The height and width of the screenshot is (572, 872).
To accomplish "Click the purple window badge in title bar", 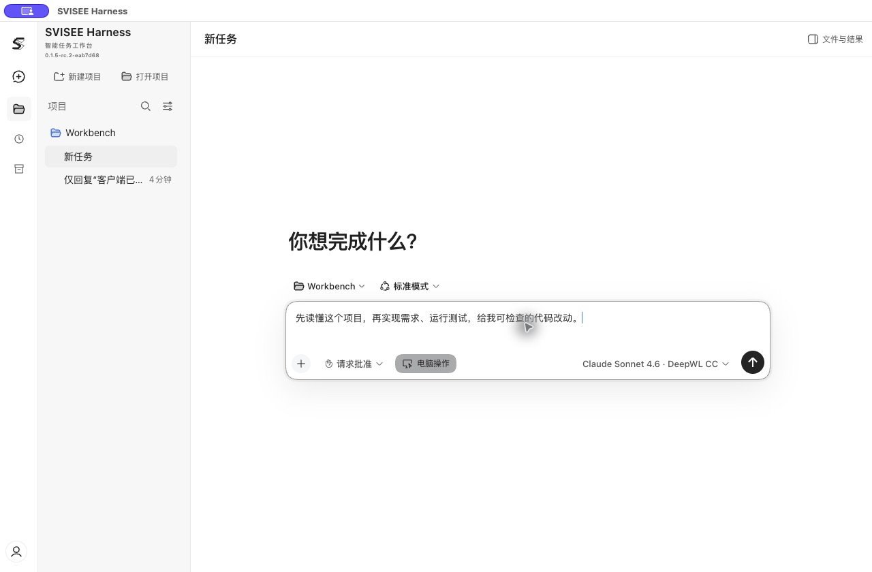I will pos(27,11).
